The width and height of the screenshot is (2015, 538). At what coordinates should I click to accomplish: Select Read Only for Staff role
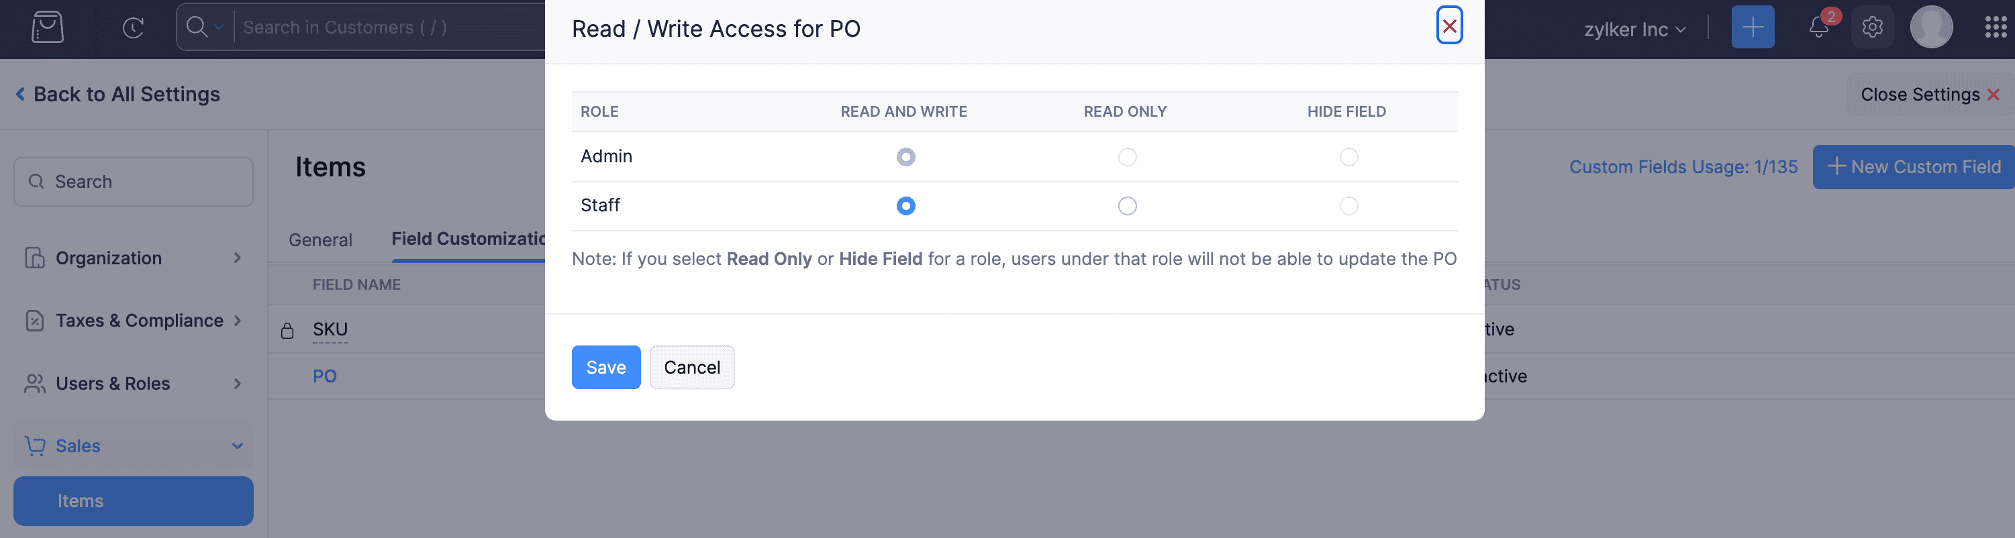(1126, 206)
